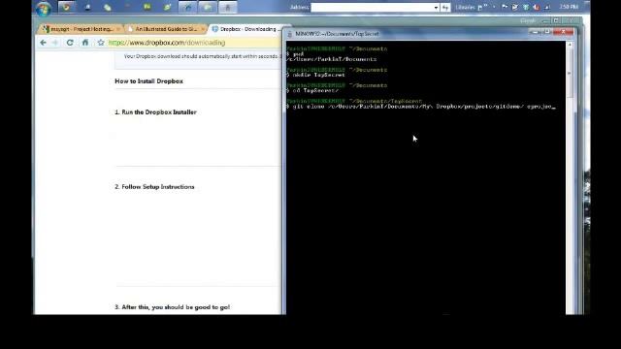Switch to the 'msysgit - Project Hosting' tab
Viewport: 621px width, 349px height.
pyautogui.click(x=81, y=29)
